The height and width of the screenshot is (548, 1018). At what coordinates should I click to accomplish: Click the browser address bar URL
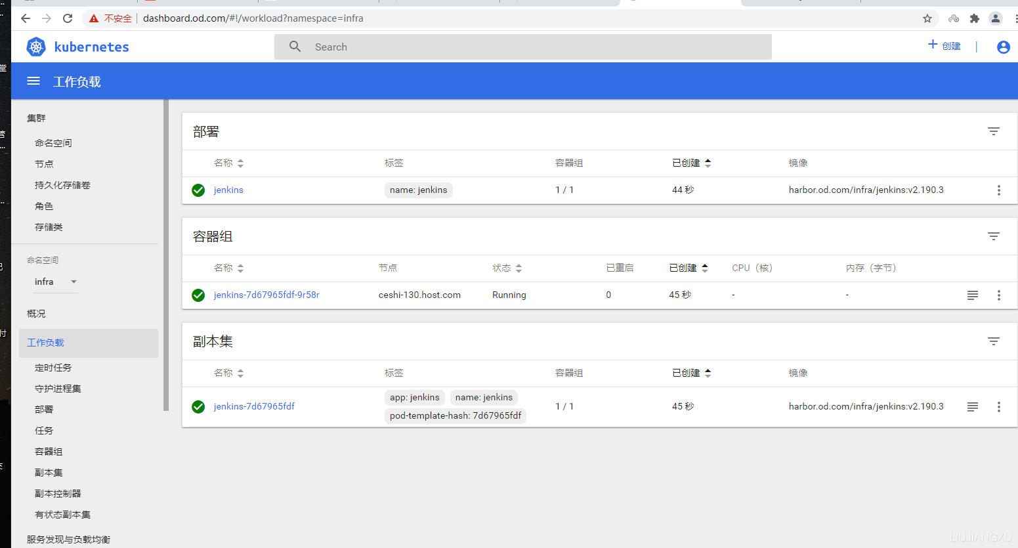coord(253,18)
